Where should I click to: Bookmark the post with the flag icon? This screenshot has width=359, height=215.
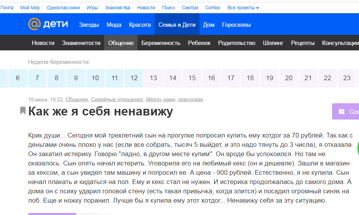(x=23, y=110)
